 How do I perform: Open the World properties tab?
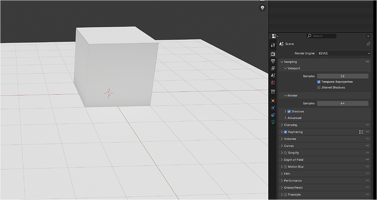pos(273,83)
